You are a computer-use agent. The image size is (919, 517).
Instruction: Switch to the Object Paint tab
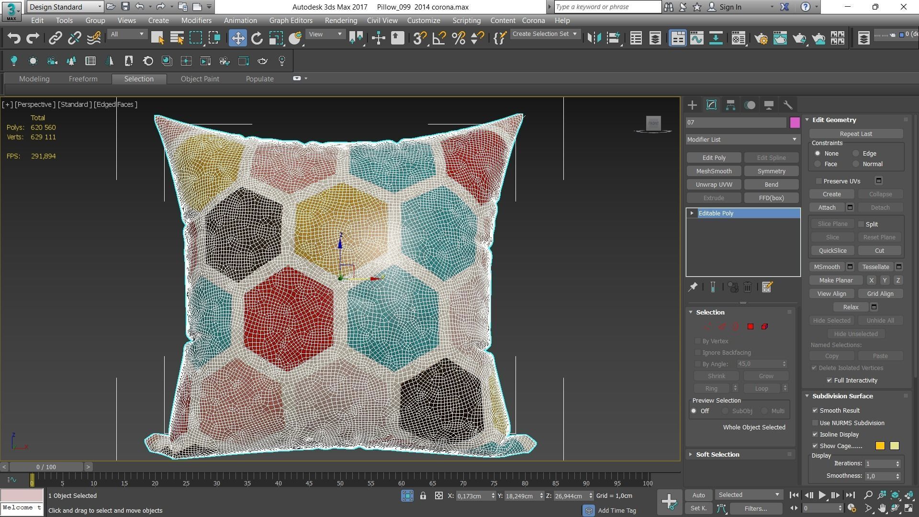[x=200, y=79]
